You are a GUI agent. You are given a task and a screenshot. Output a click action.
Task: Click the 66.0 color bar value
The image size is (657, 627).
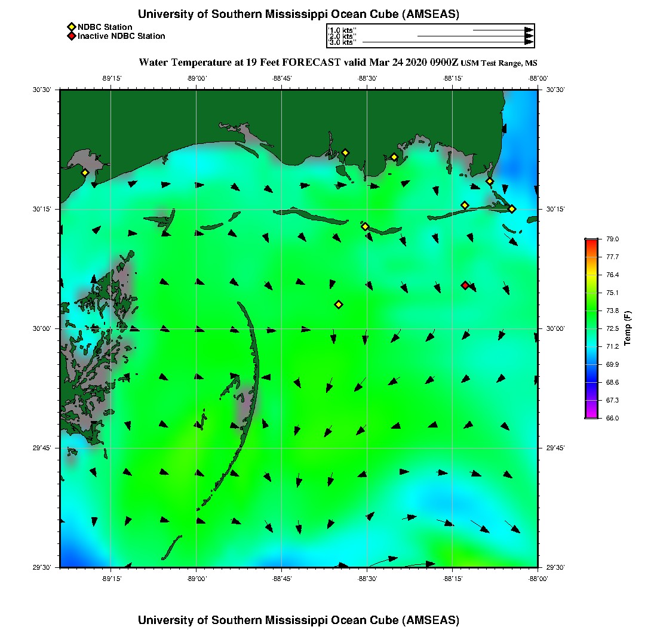pyautogui.click(x=612, y=418)
